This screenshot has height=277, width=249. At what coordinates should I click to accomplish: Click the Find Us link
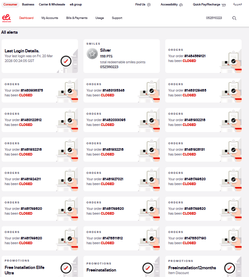coord(140,4)
